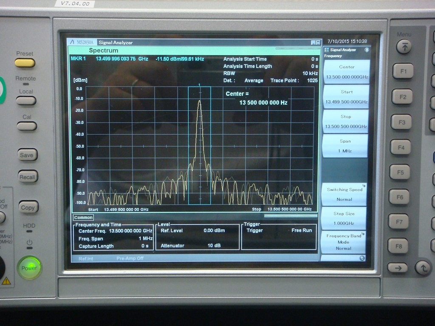This screenshot has height=326, width=435.
Task: Click the marker level -11.50 dBm reading
Action: [x=180, y=59]
